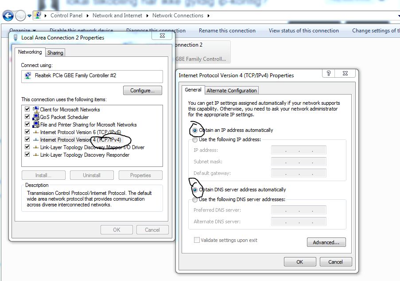Click the Subnet mask input field
400x281 pixels.
[x=299, y=162]
